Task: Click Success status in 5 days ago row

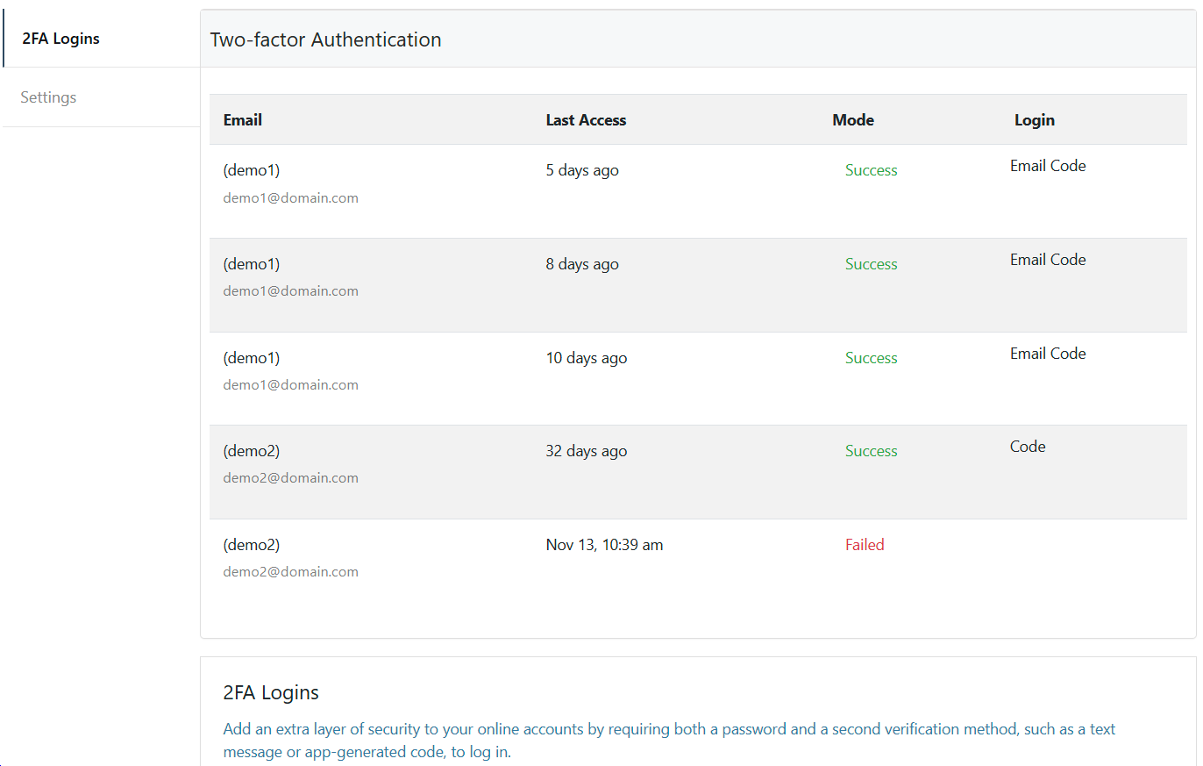Action: pyautogui.click(x=872, y=170)
